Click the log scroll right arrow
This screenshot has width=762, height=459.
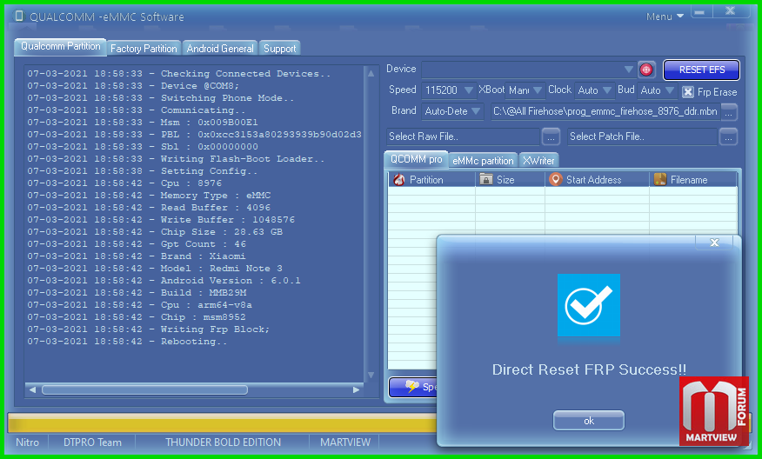[357, 389]
